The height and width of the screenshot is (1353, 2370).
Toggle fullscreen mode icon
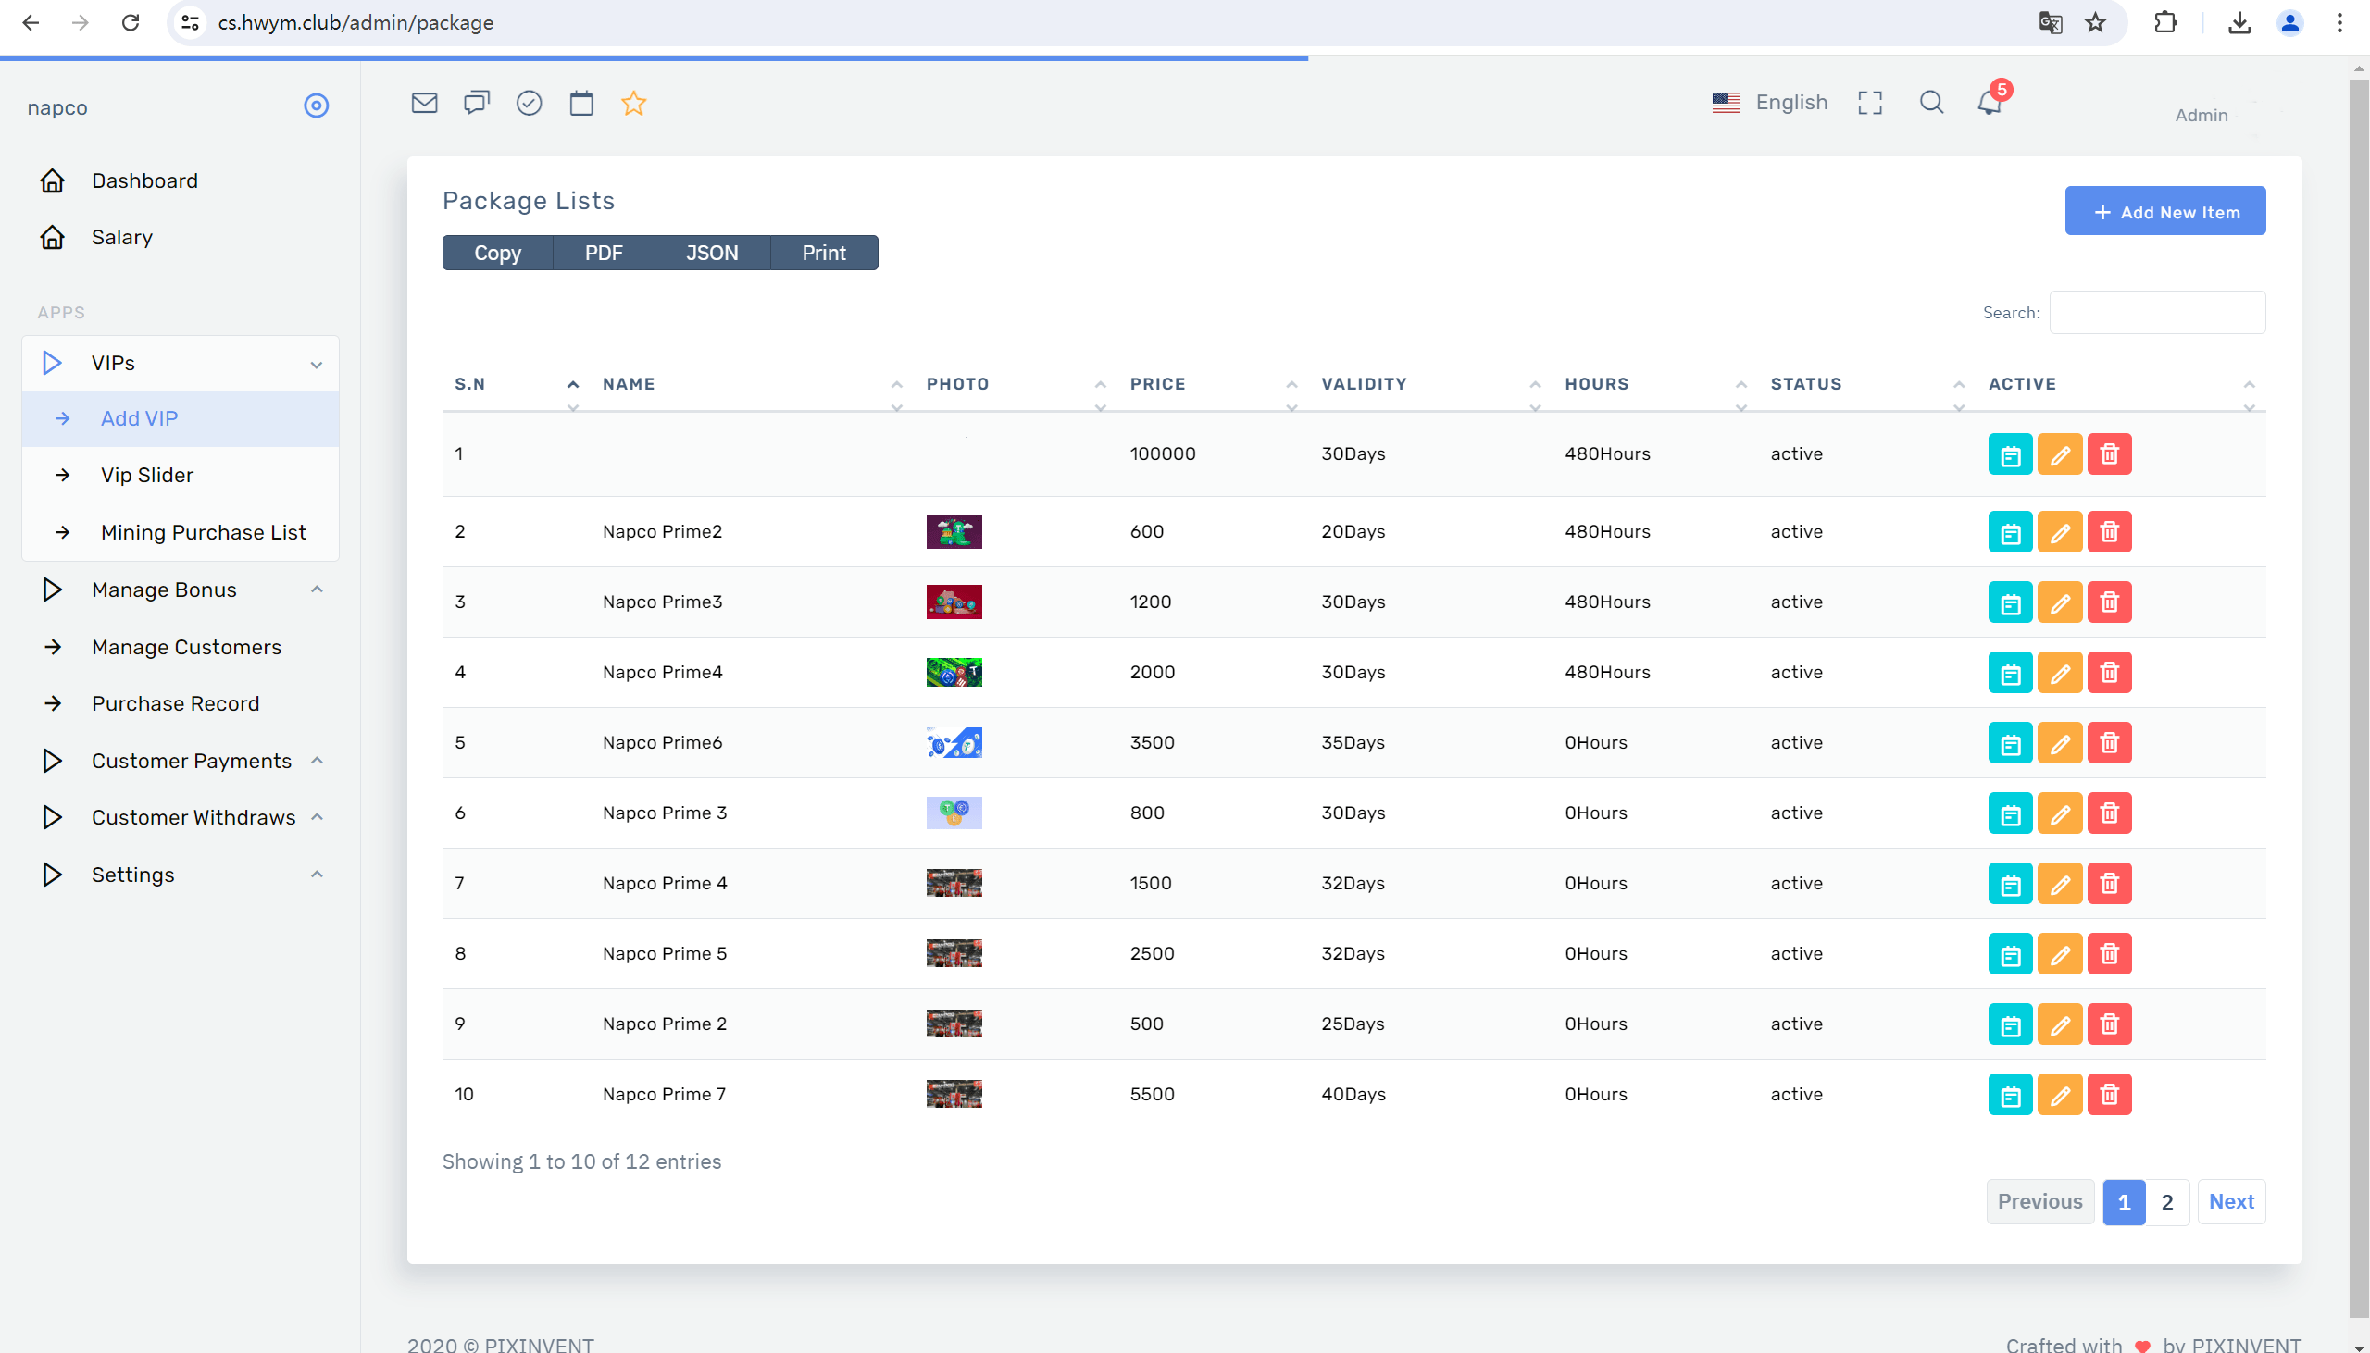point(1870,103)
